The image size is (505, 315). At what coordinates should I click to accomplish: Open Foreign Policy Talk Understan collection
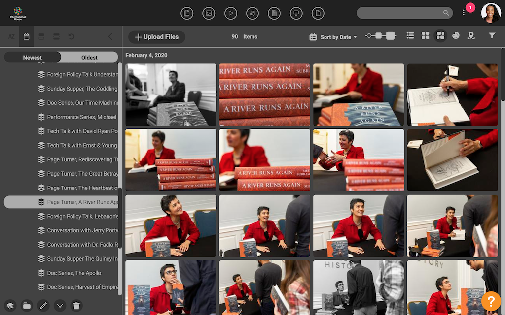coord(77,75)
